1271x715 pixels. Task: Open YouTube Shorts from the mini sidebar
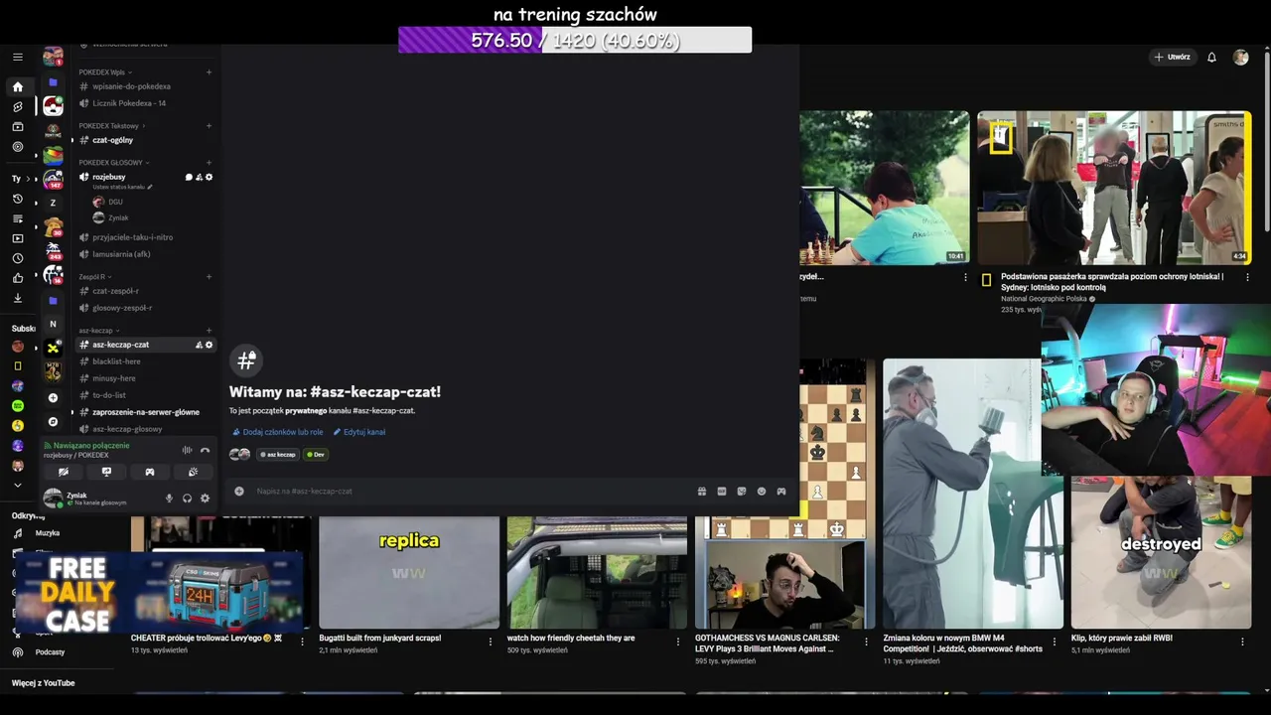(x=17, y=107)
